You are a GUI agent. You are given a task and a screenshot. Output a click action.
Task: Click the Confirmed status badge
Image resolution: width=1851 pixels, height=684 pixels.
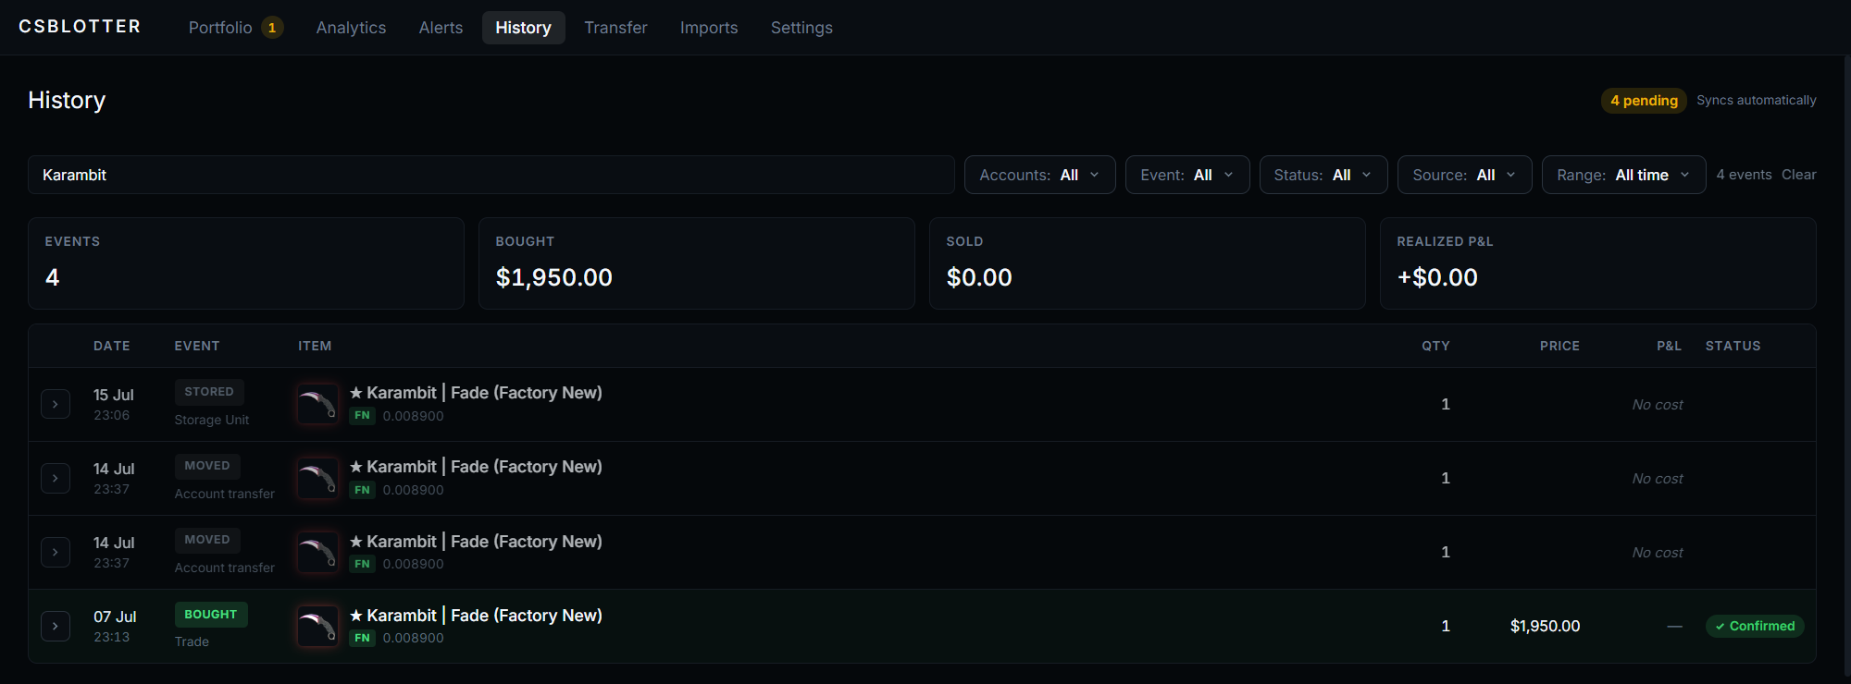point(1755,626)
